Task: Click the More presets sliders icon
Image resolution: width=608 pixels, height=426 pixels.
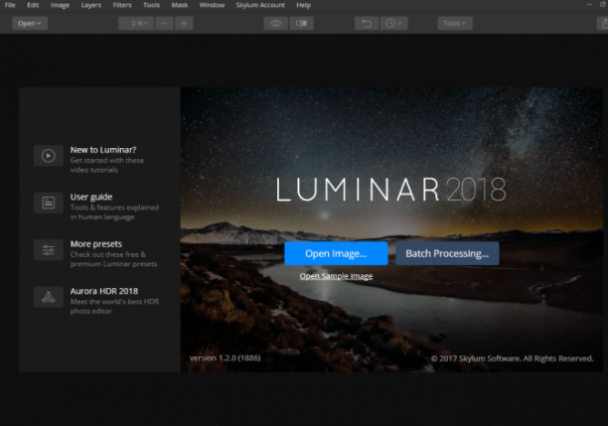Action: pos(49,250)
